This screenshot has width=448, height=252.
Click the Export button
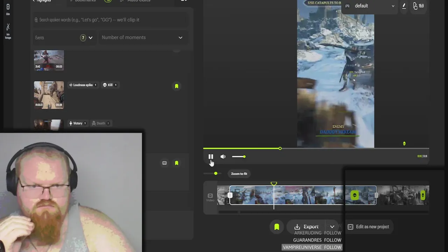click(307, 227)
